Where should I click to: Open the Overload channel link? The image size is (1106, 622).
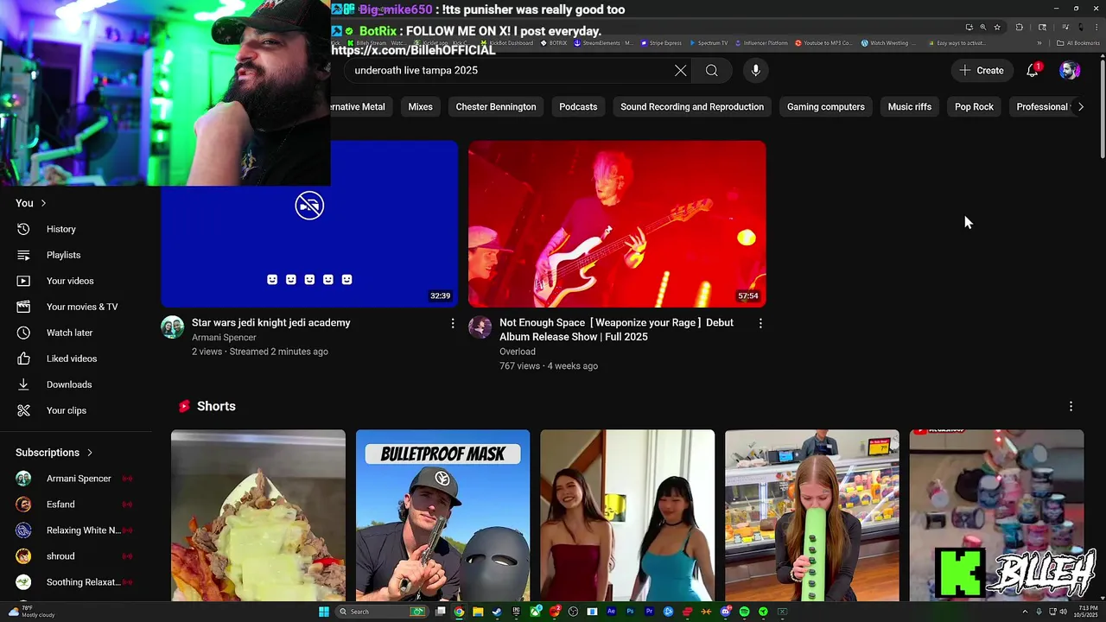point(518,352)
